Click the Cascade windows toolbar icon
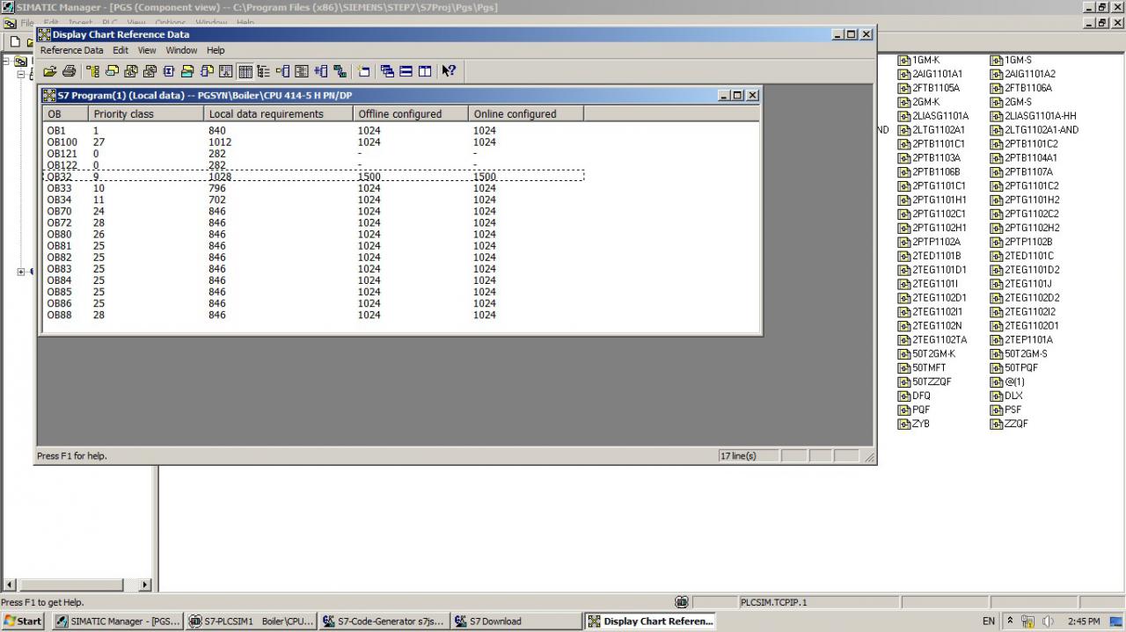This screenshot has width=1126, height=632. 387,71
